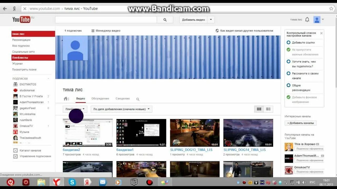Click Управление подписками gear icon

tap(15, 156)
